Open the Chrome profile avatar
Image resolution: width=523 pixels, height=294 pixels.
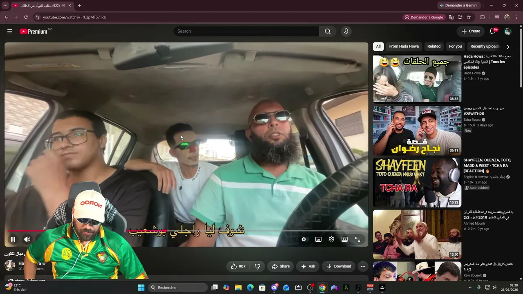(x=507, y=17)
